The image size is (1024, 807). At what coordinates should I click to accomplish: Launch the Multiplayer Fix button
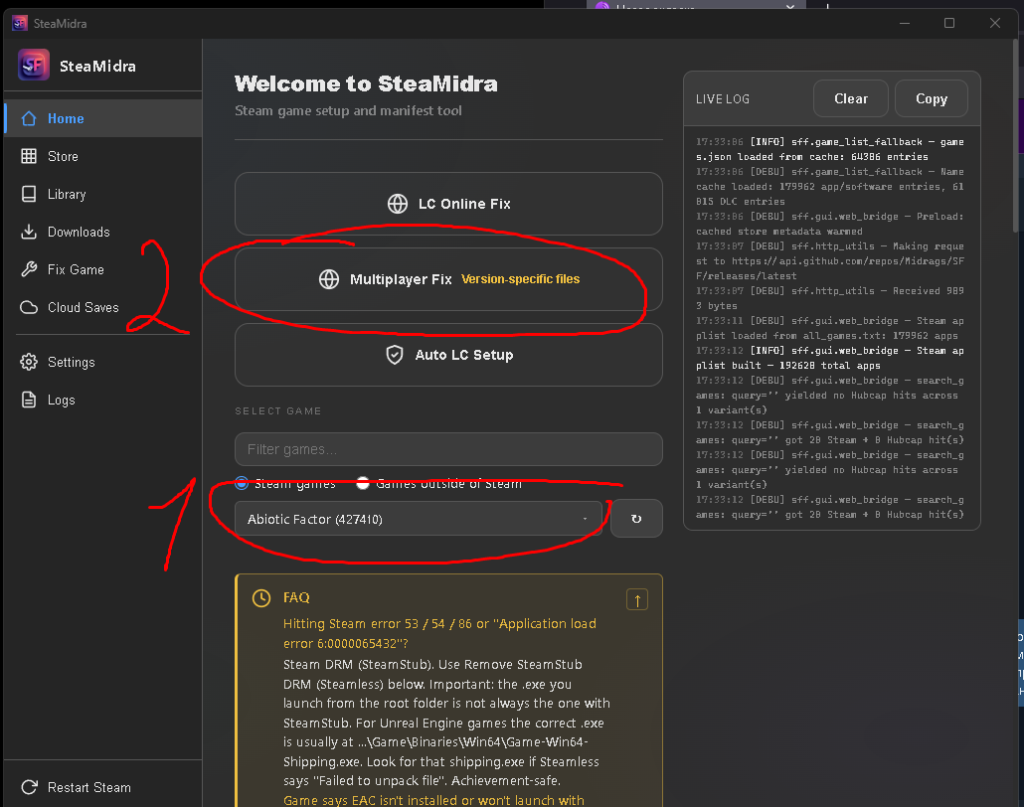click(448, 279)
